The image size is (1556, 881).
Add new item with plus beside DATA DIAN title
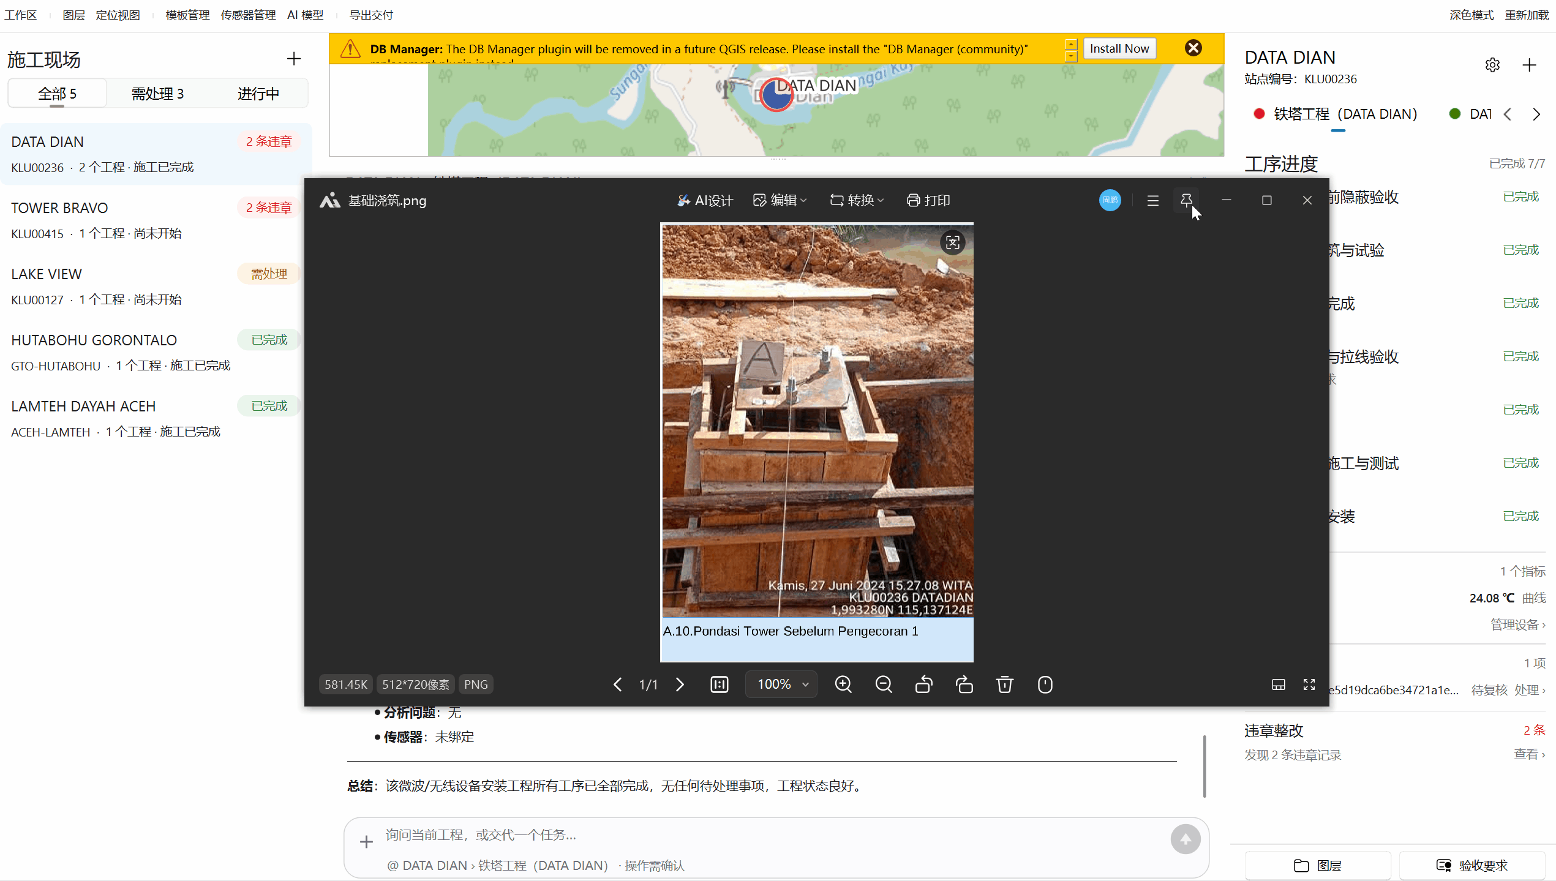point(1529,65)
